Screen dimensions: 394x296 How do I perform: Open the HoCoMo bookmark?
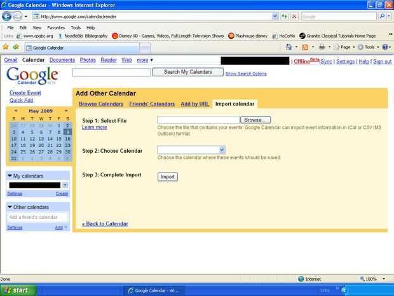[x=283, y=36]
